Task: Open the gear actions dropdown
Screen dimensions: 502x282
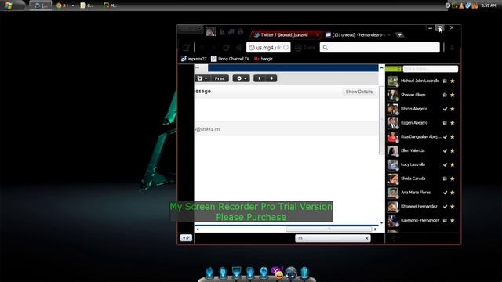Action: (x=241, y=78)
